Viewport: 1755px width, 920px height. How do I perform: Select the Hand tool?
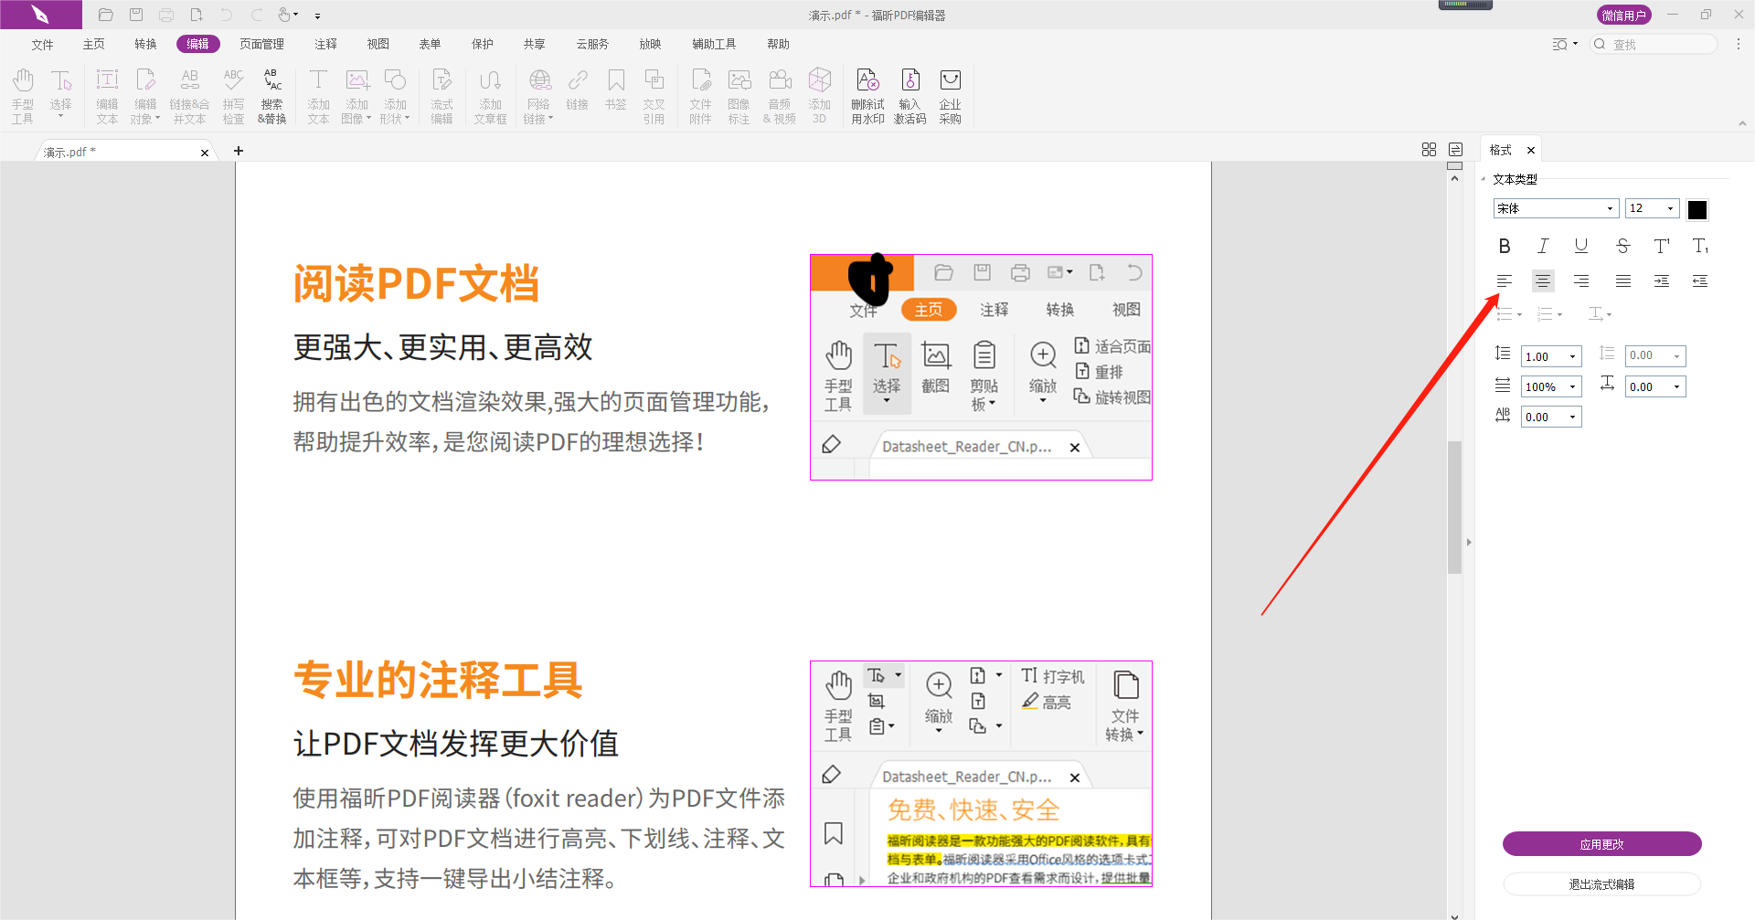point(22,96)
